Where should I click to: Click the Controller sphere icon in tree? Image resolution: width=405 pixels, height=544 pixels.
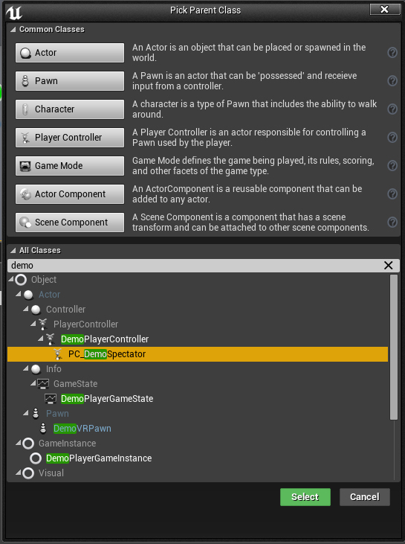[x=36, y=310]
